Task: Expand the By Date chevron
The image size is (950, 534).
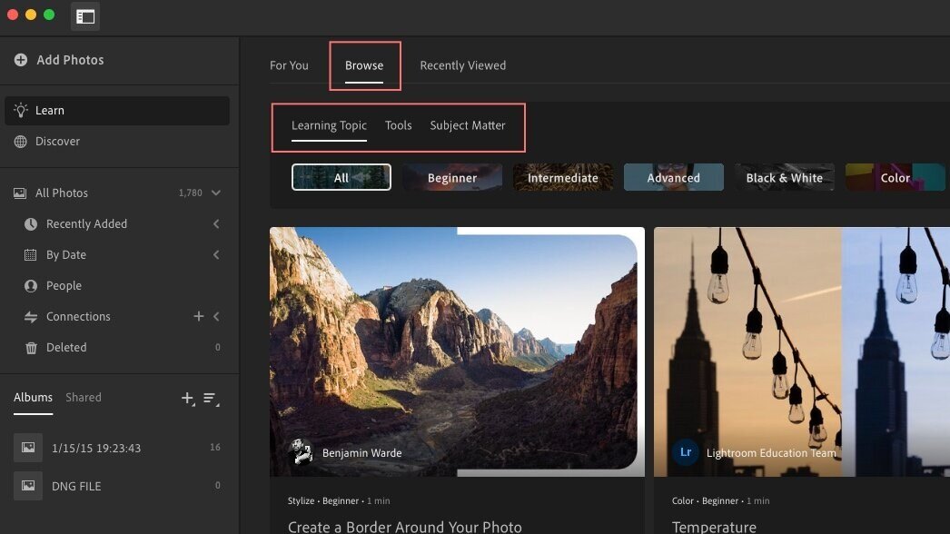Action: click(x=216, y=254)
